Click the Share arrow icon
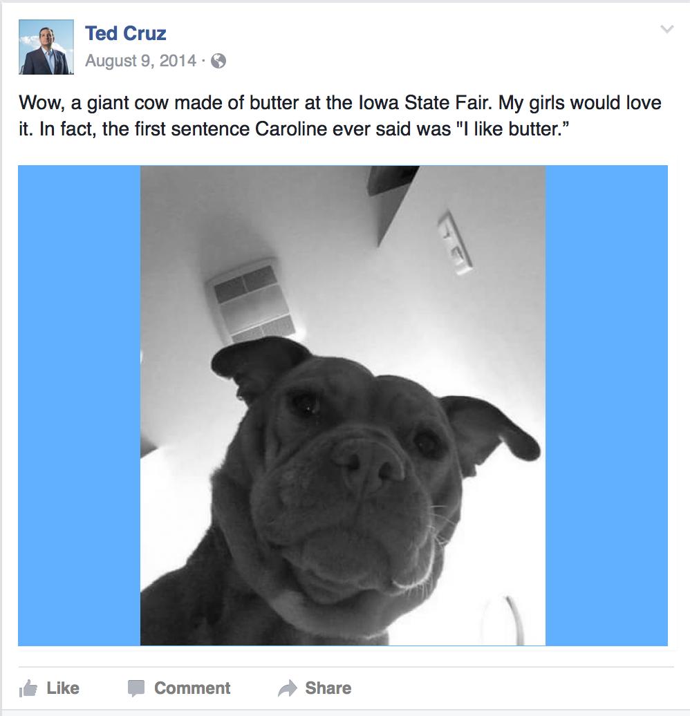Image resolution: width=690 pixels, height=716 pixels. pos(288,688)
